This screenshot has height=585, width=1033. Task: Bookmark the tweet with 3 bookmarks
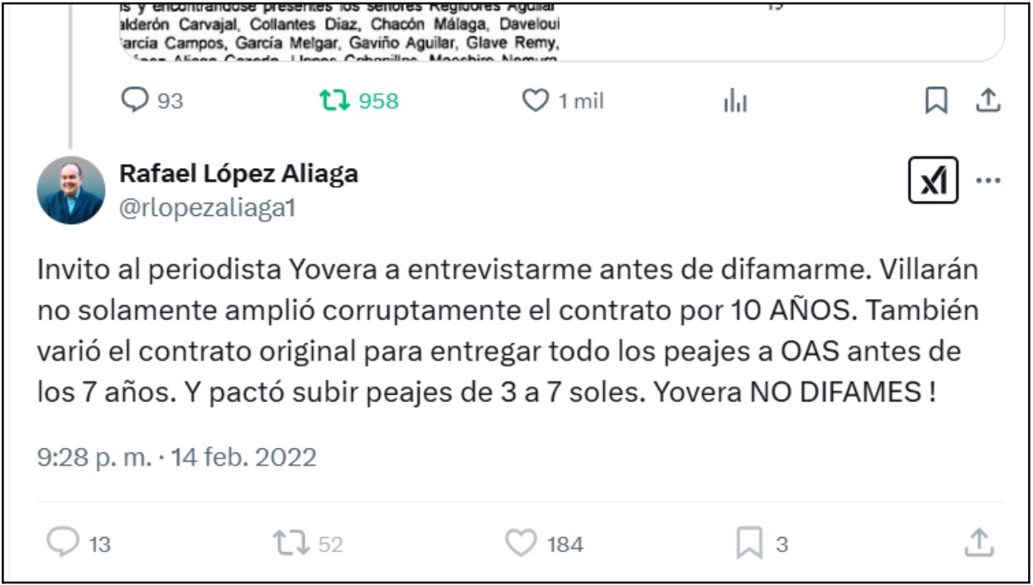click(x=762, y=544)
